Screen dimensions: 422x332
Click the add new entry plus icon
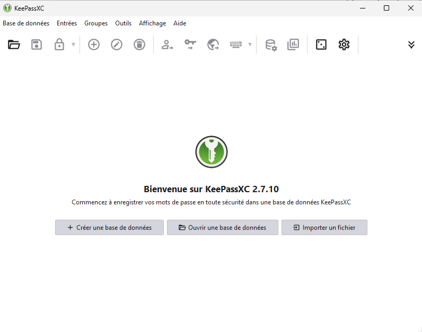click(x=94, y=44)
